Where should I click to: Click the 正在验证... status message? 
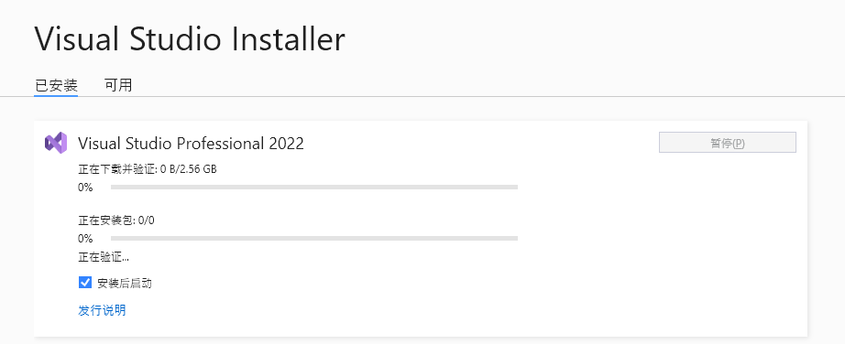pos(104,257)
